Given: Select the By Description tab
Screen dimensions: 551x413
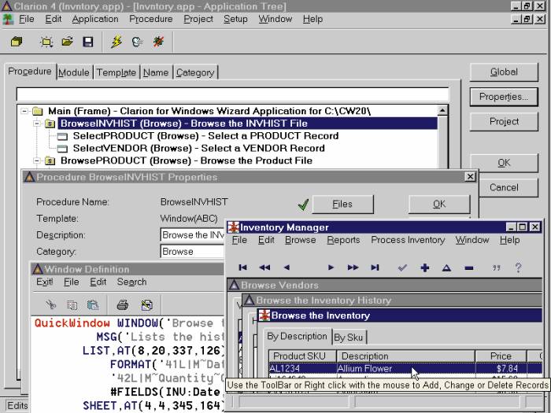Looking at the screenshot, I should (297, 337).
